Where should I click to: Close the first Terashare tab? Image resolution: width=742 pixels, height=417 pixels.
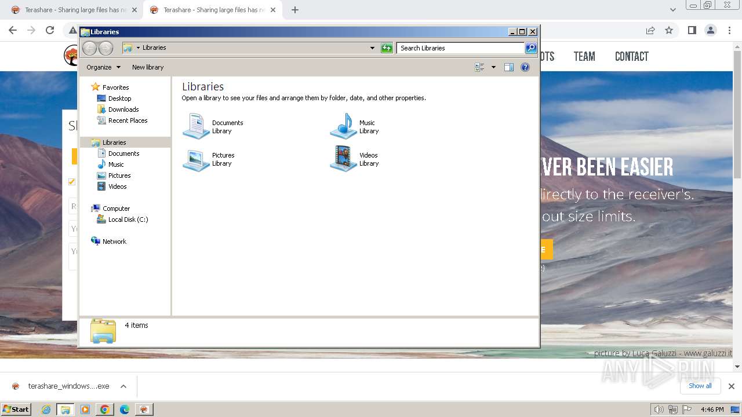(134, 10)
